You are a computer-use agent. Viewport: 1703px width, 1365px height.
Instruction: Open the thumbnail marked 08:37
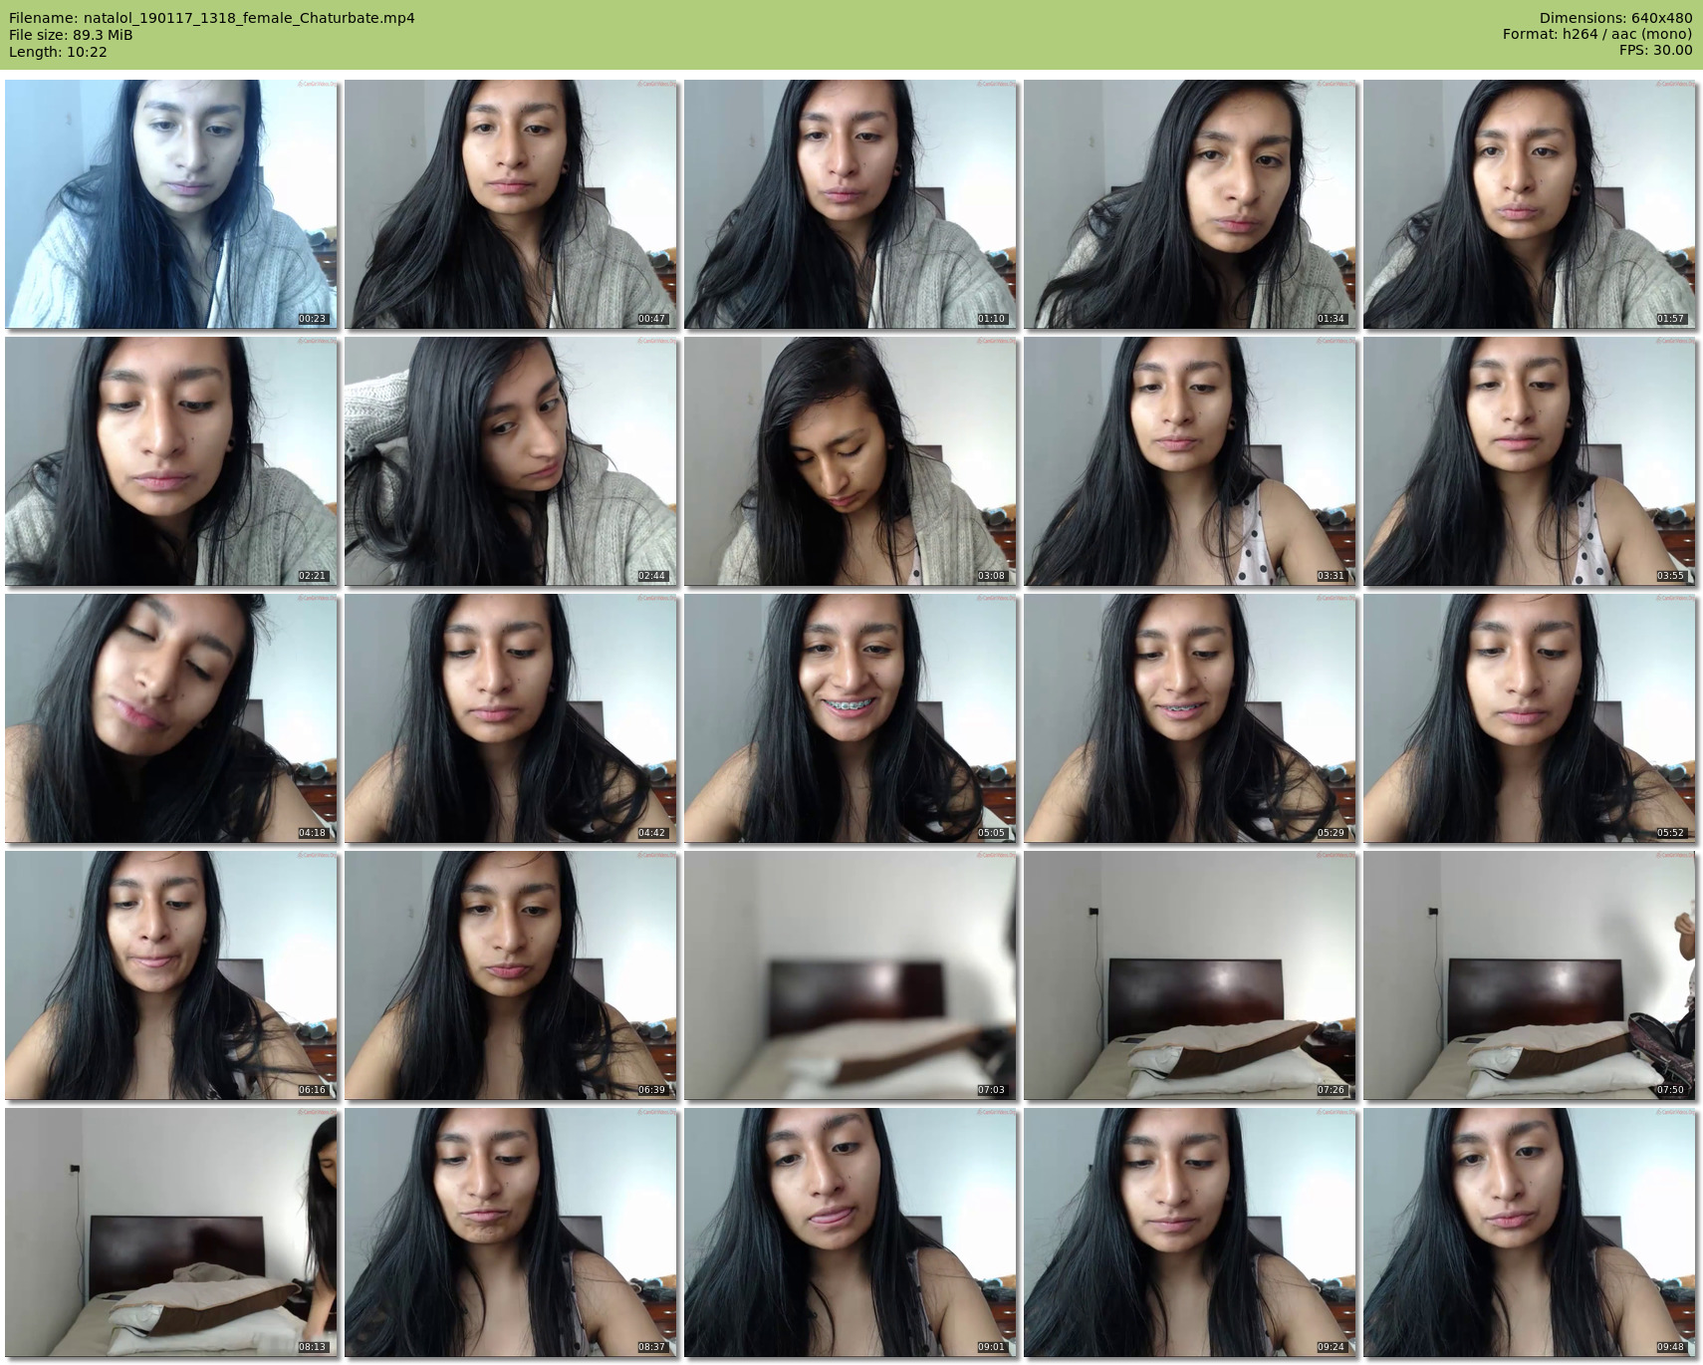pos(511,1232)
